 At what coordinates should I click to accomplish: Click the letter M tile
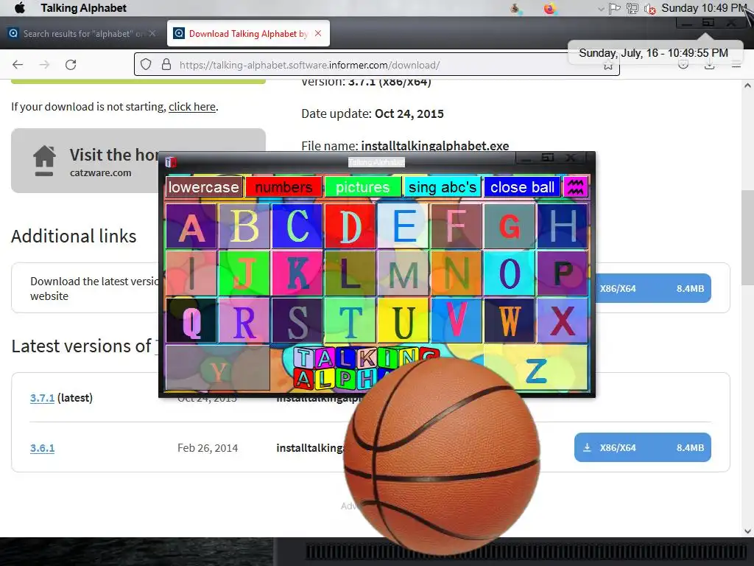(403, 273)
